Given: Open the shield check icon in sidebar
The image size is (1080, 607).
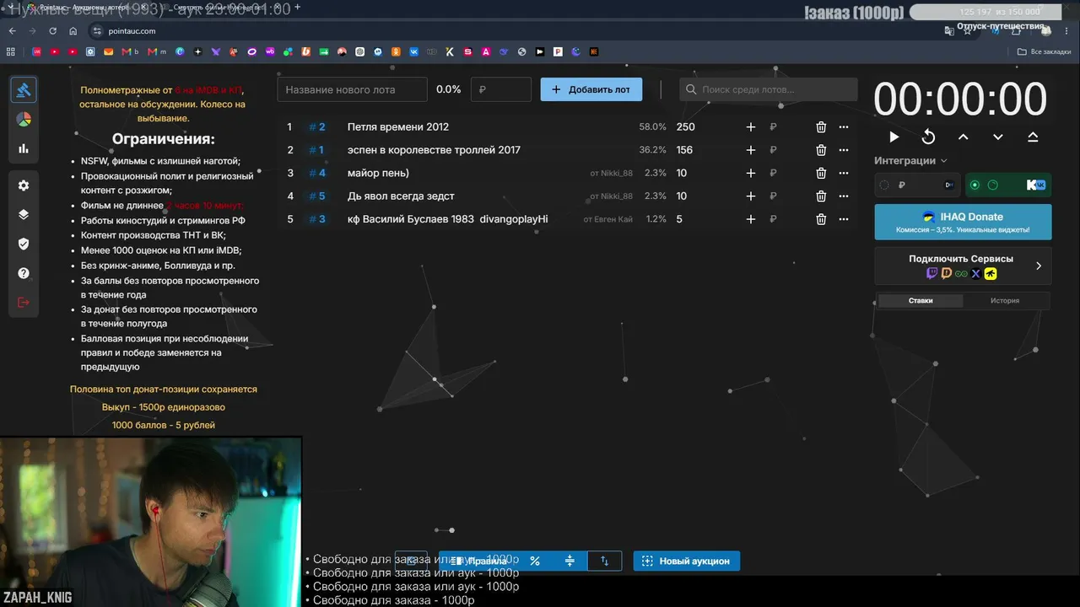Looking at the screenshot, I should click(24, 244).
